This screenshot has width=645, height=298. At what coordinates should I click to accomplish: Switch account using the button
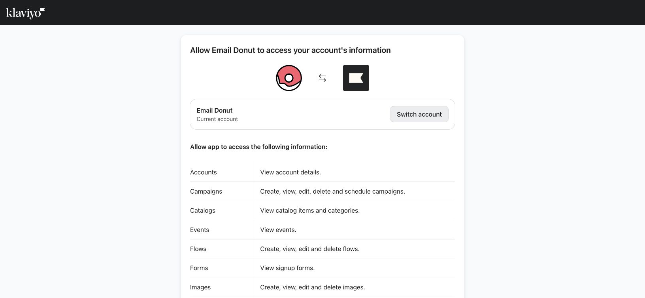[x=419, y=114]
